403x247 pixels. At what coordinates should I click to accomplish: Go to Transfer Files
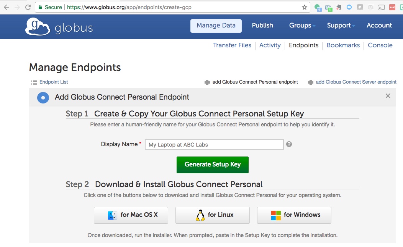232,45
